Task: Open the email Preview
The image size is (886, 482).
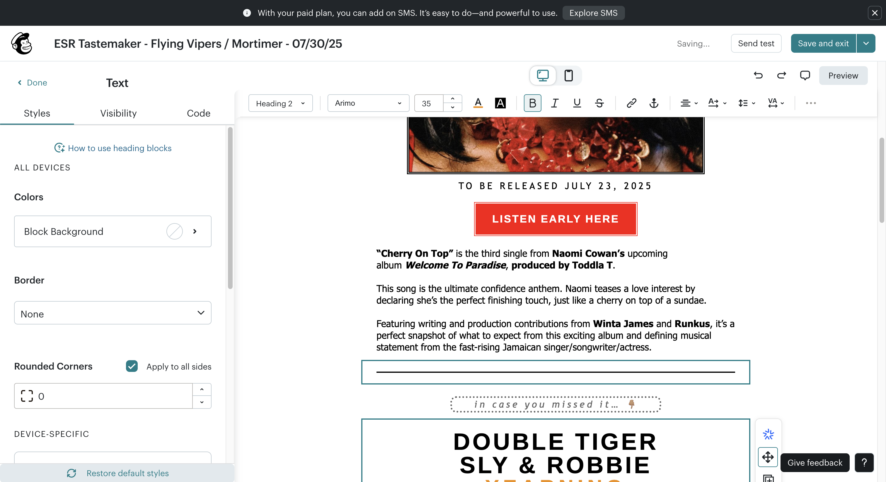Action: [843, 75]
